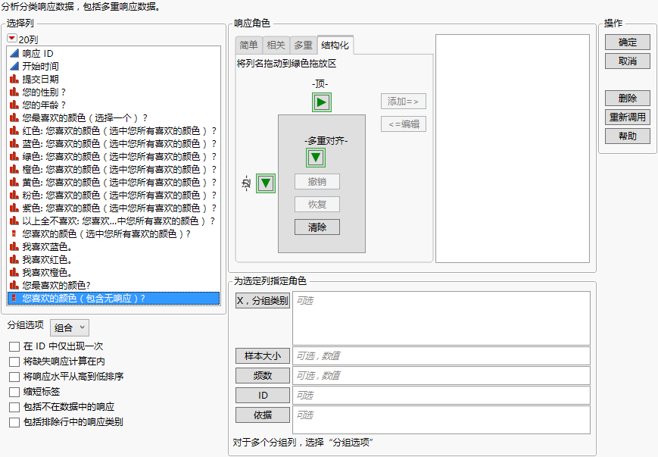Click the 恢复 button
This screenshot has height=457, width=658.
click(317, 205)
